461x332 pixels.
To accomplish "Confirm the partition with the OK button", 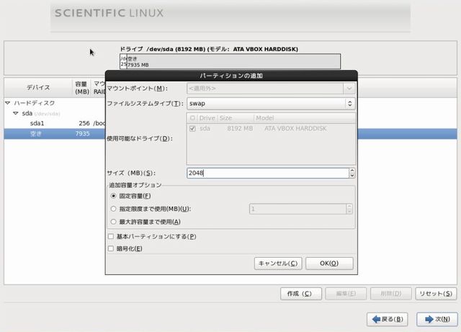I will (329, 264).
